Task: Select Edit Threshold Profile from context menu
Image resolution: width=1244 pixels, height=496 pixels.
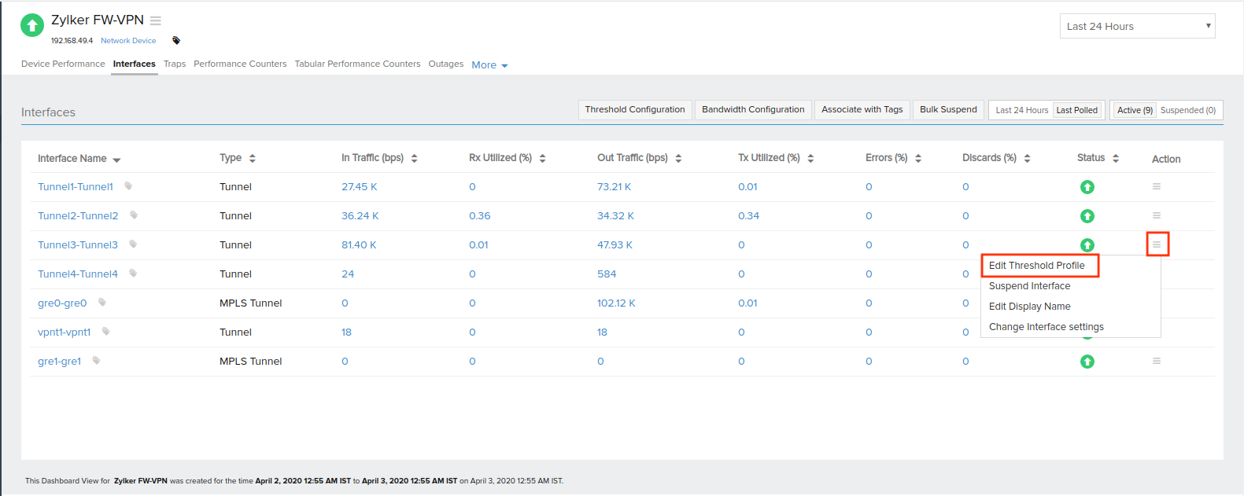Action: 1036,266
